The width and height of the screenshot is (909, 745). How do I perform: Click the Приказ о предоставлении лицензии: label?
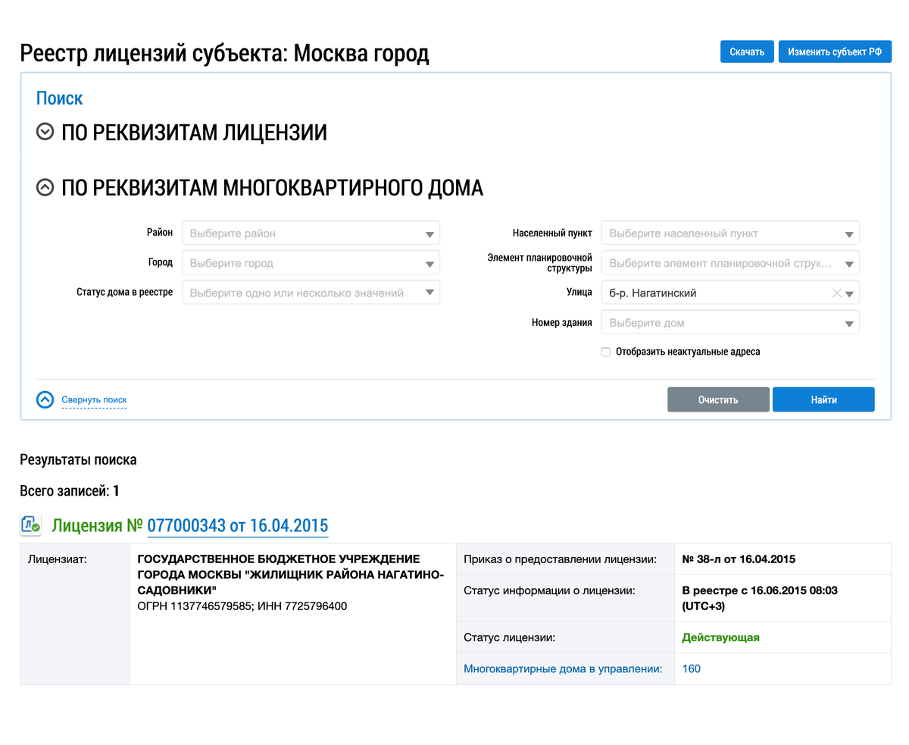(560, 559)
